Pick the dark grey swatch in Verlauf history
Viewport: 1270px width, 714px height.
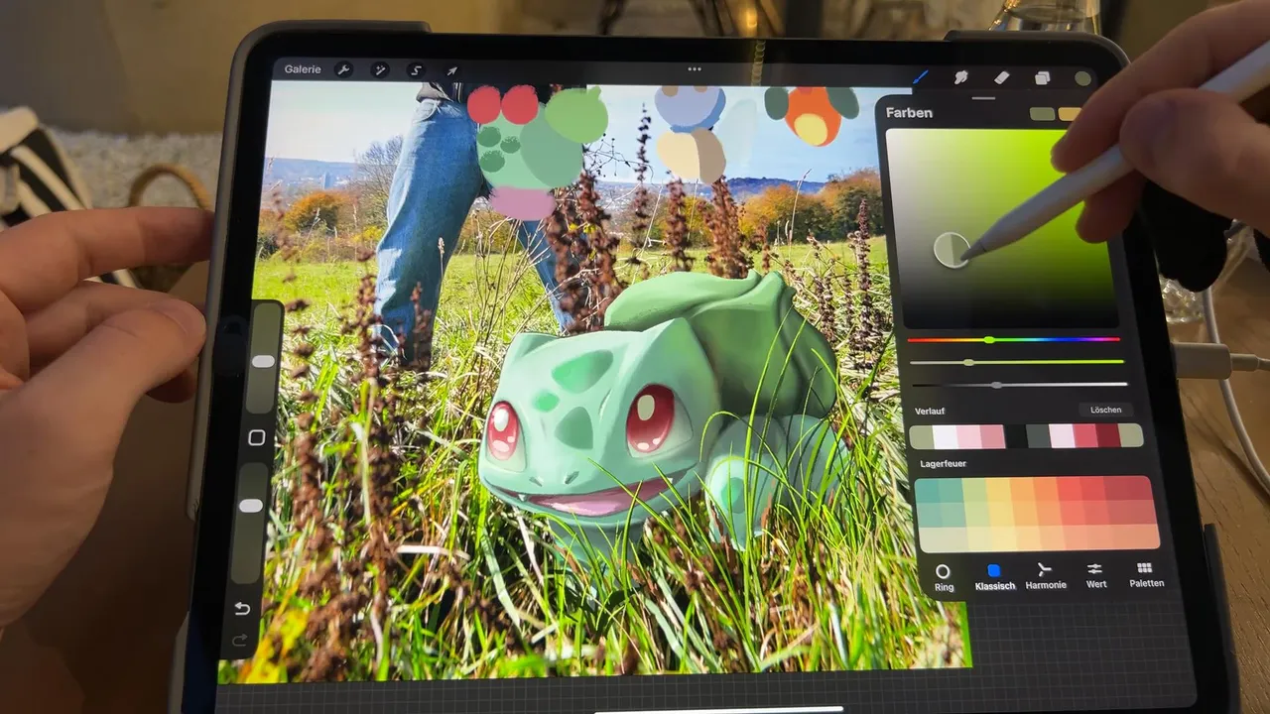(1038, 436)
